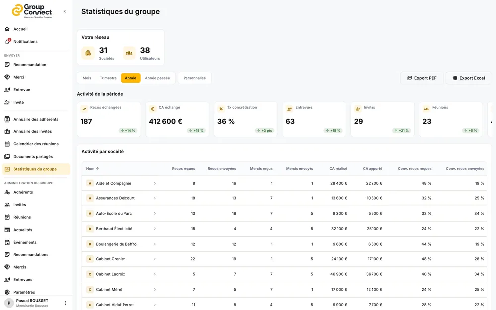Select the Mois period tab
The height and width of the screenshot is (310, 496).
click(87, 78)
